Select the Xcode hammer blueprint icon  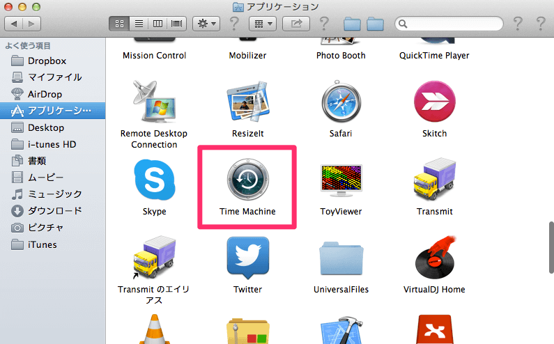coord(341,330)
